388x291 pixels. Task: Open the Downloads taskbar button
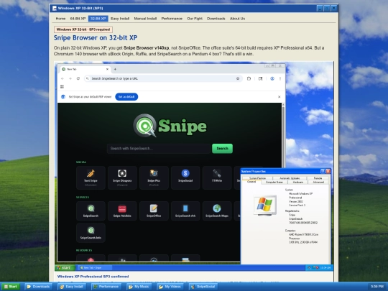pyautogui.click(x=39, y=287)
